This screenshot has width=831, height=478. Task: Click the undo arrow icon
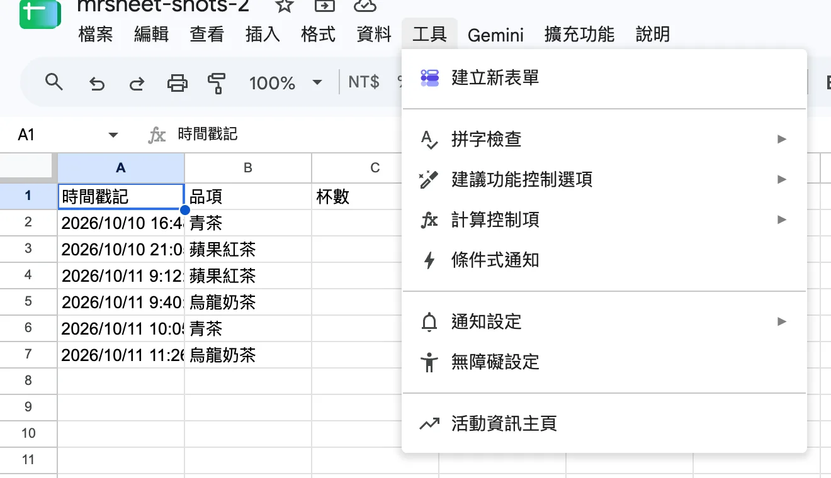[96, 83]
